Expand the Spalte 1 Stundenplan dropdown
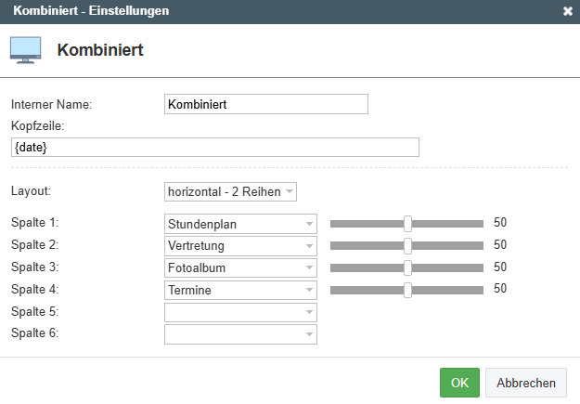The image size is (580, 404). pos(240,224)
